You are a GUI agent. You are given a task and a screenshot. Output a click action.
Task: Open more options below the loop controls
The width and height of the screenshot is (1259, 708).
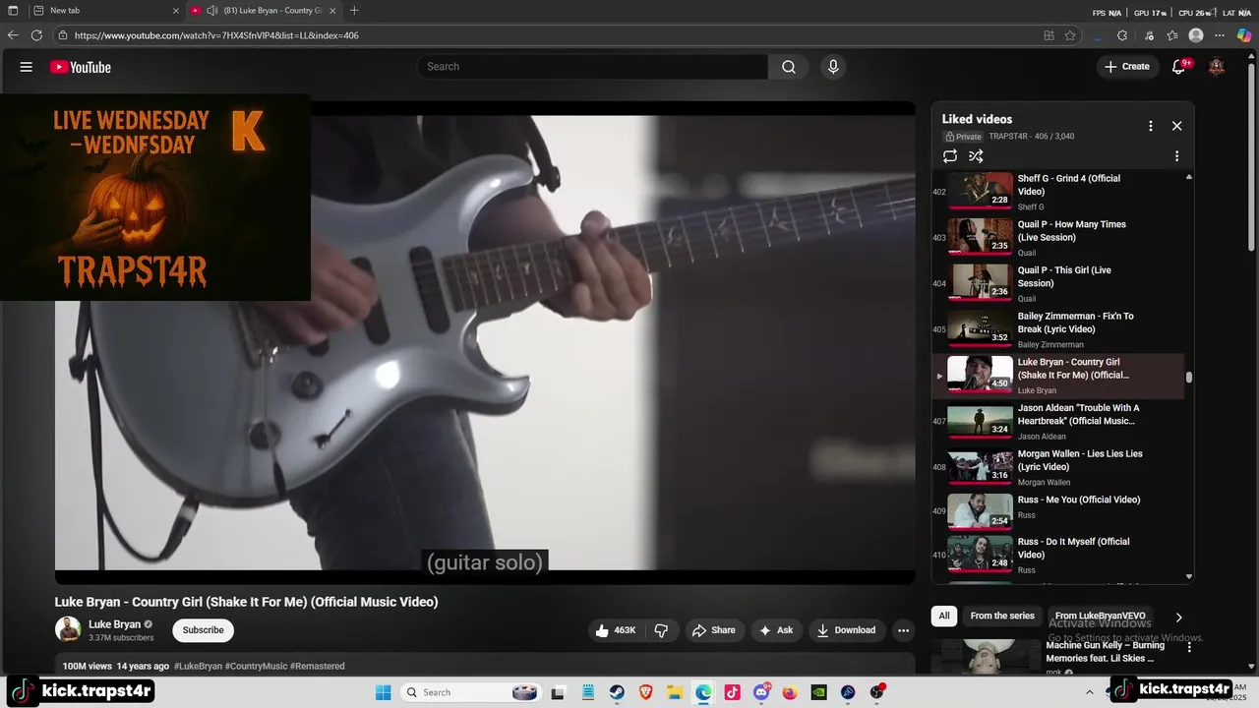click(x=1176, y=156)
